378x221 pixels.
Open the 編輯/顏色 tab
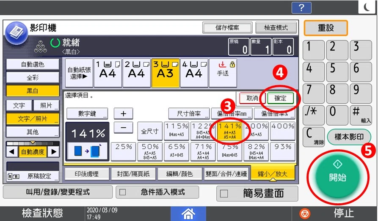179,174
